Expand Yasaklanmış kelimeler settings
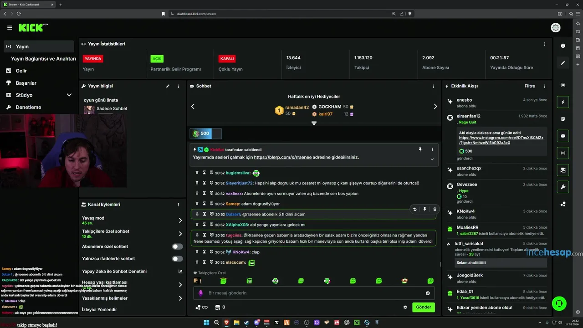The height and width of the screenshot is (328, 583). [x=180, y=298]
